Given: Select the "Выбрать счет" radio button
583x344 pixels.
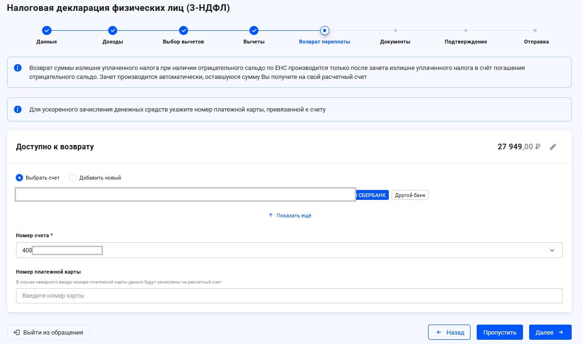Looking at the screenshot, I should point(19,178).
